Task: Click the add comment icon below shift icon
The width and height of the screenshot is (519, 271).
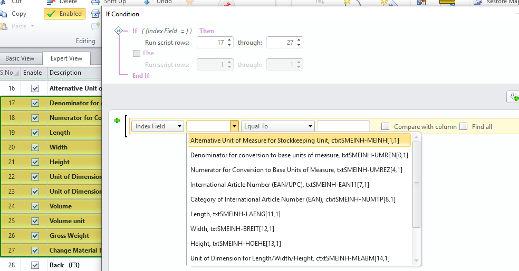Action: pos(95,26)
